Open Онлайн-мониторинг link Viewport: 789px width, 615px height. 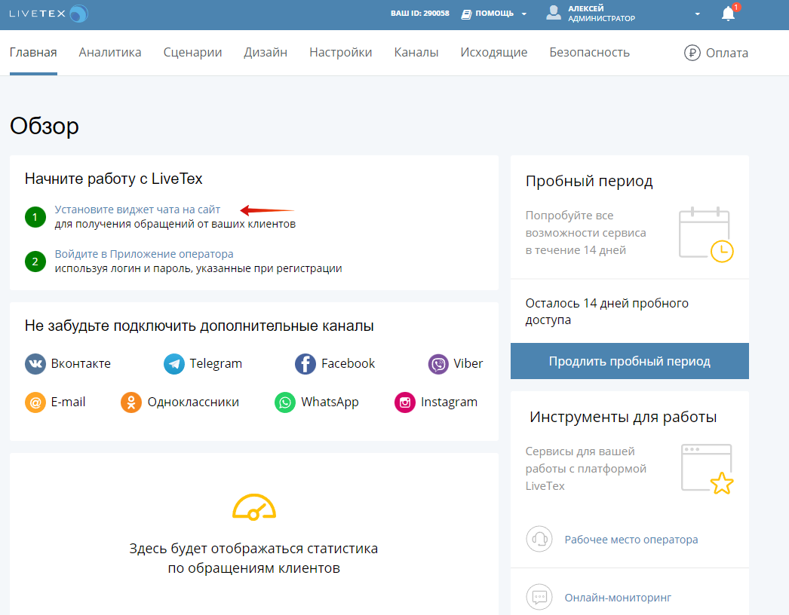pyautogui.click(x=618, y=598)
